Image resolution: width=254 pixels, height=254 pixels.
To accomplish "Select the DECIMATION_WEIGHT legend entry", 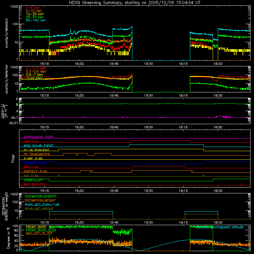I will (40, 201).
